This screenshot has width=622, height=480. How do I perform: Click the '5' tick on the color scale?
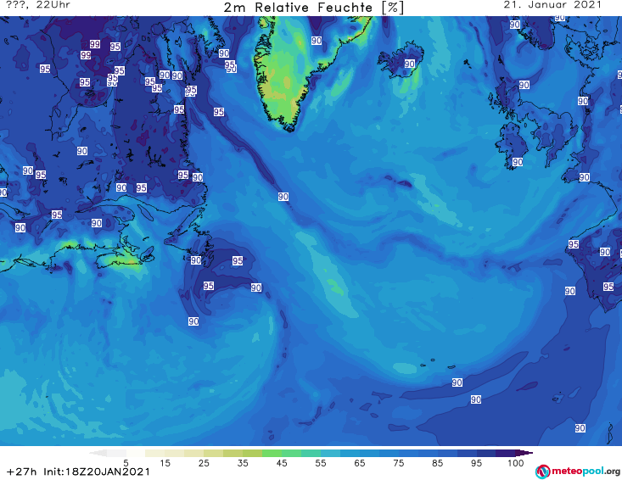126,463
